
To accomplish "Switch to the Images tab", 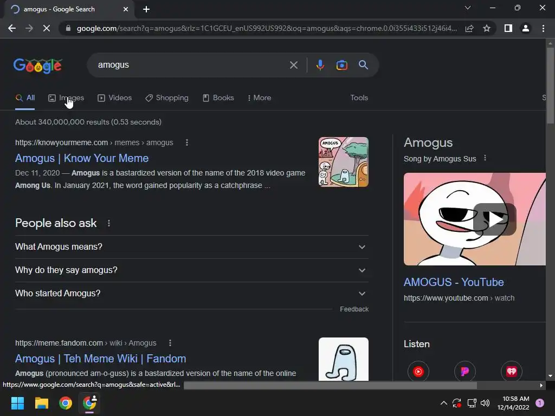I will click(x=66, y=98).
